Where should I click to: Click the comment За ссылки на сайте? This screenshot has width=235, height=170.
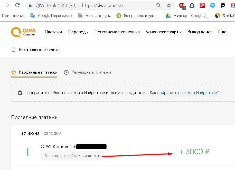73,156
